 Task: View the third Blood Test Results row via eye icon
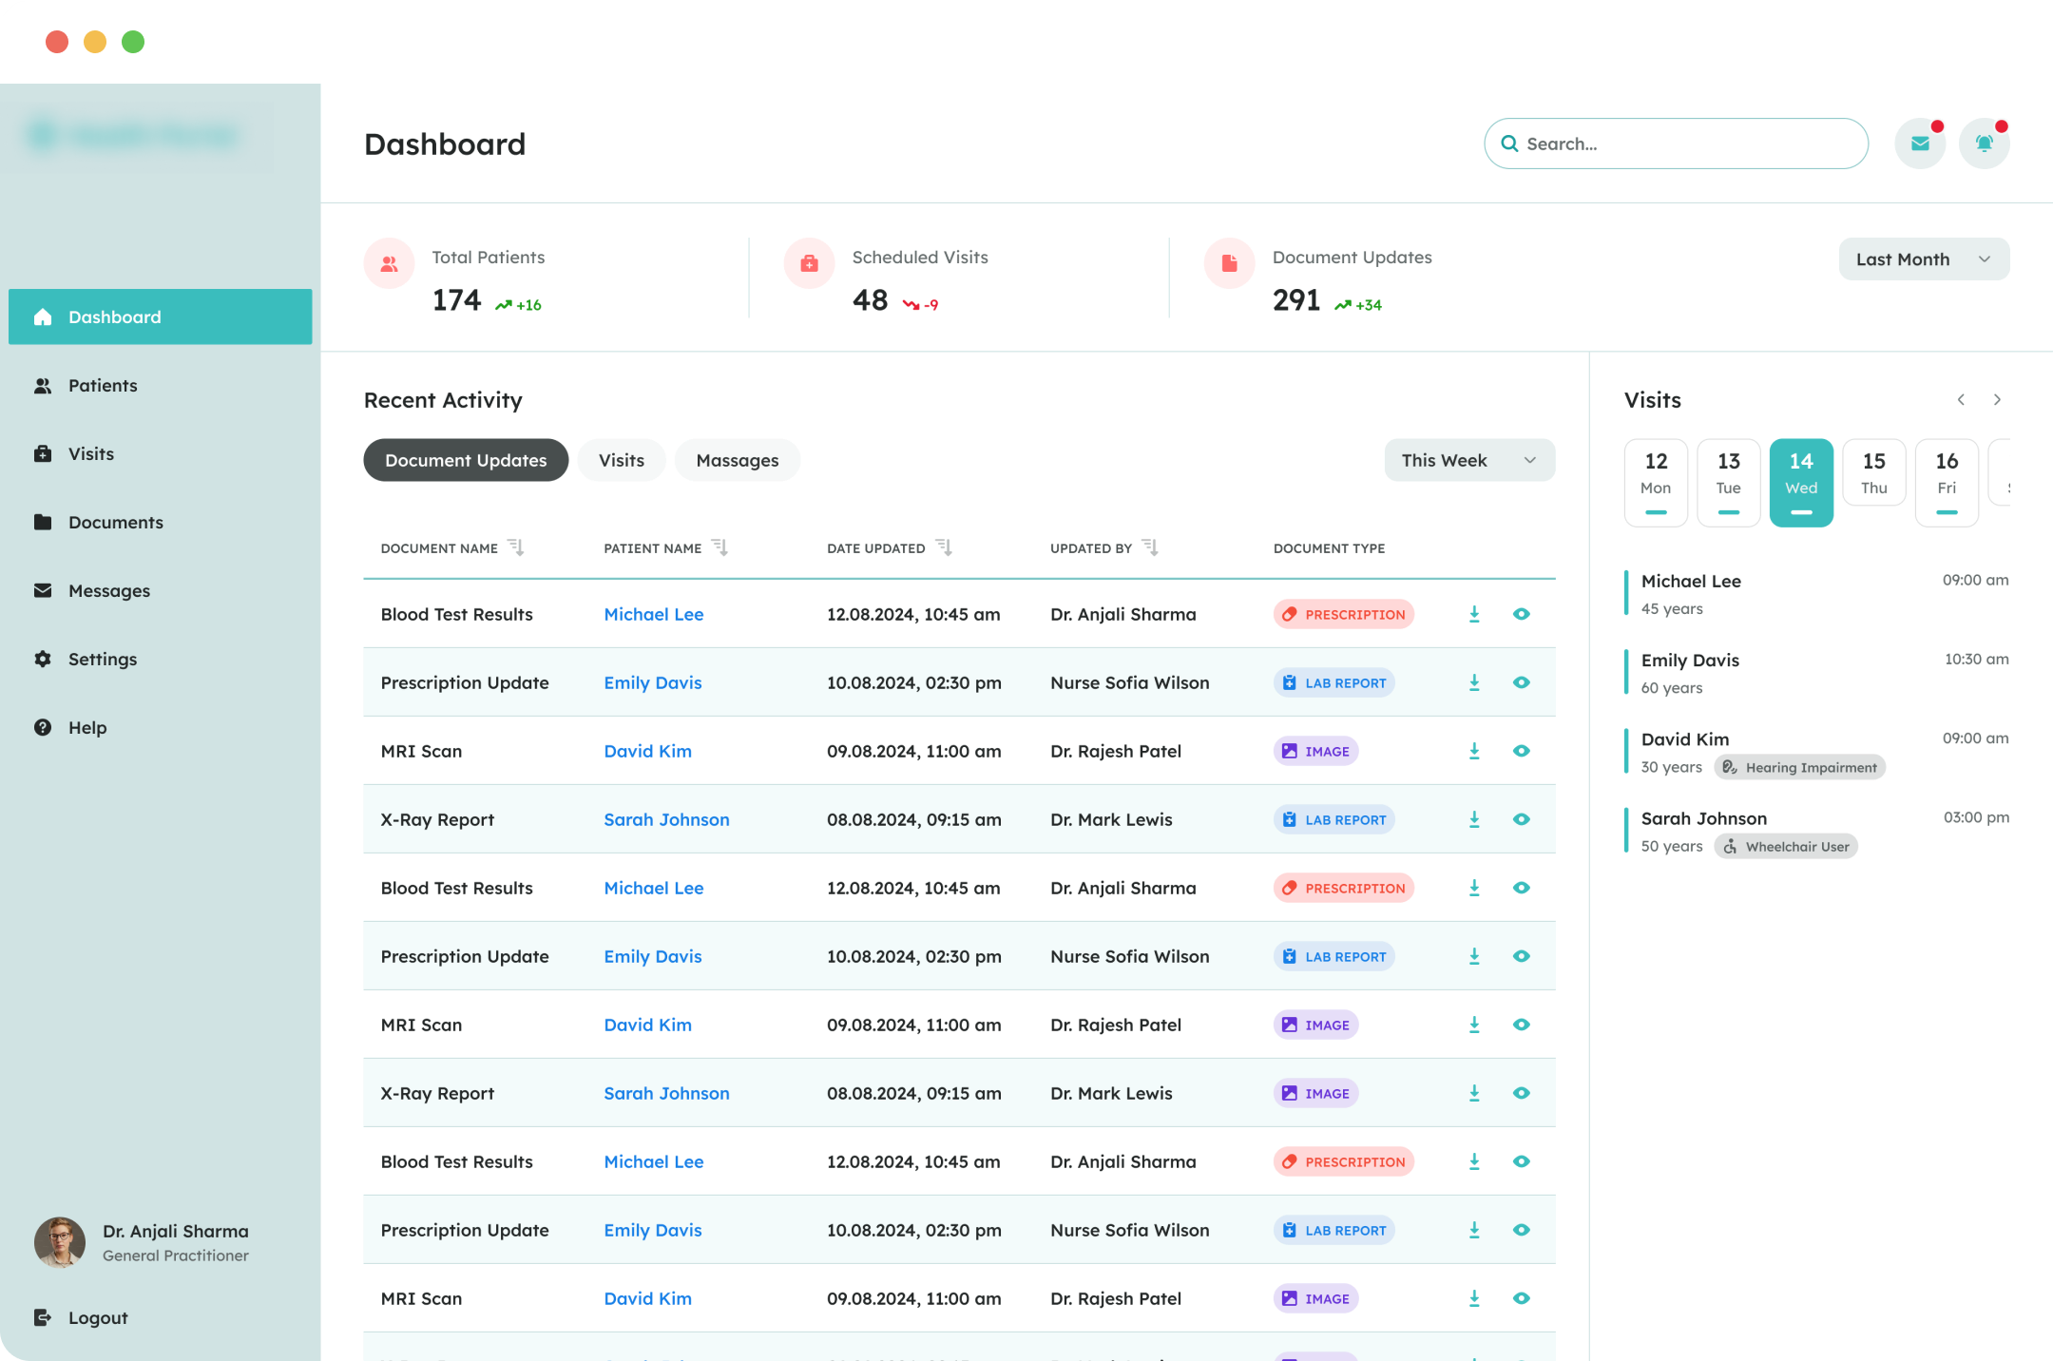(x=1522, y=1161)
